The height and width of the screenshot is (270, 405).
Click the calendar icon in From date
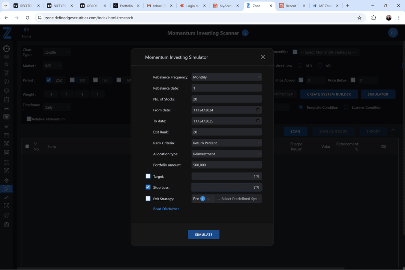258,110
